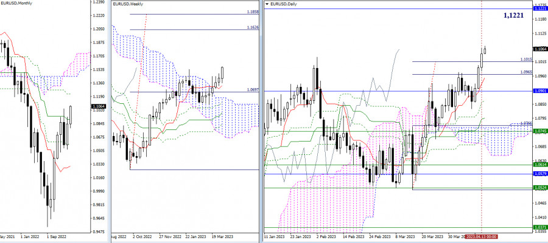Click the 1.1875 value on Monthly price scale

(97, 43)
